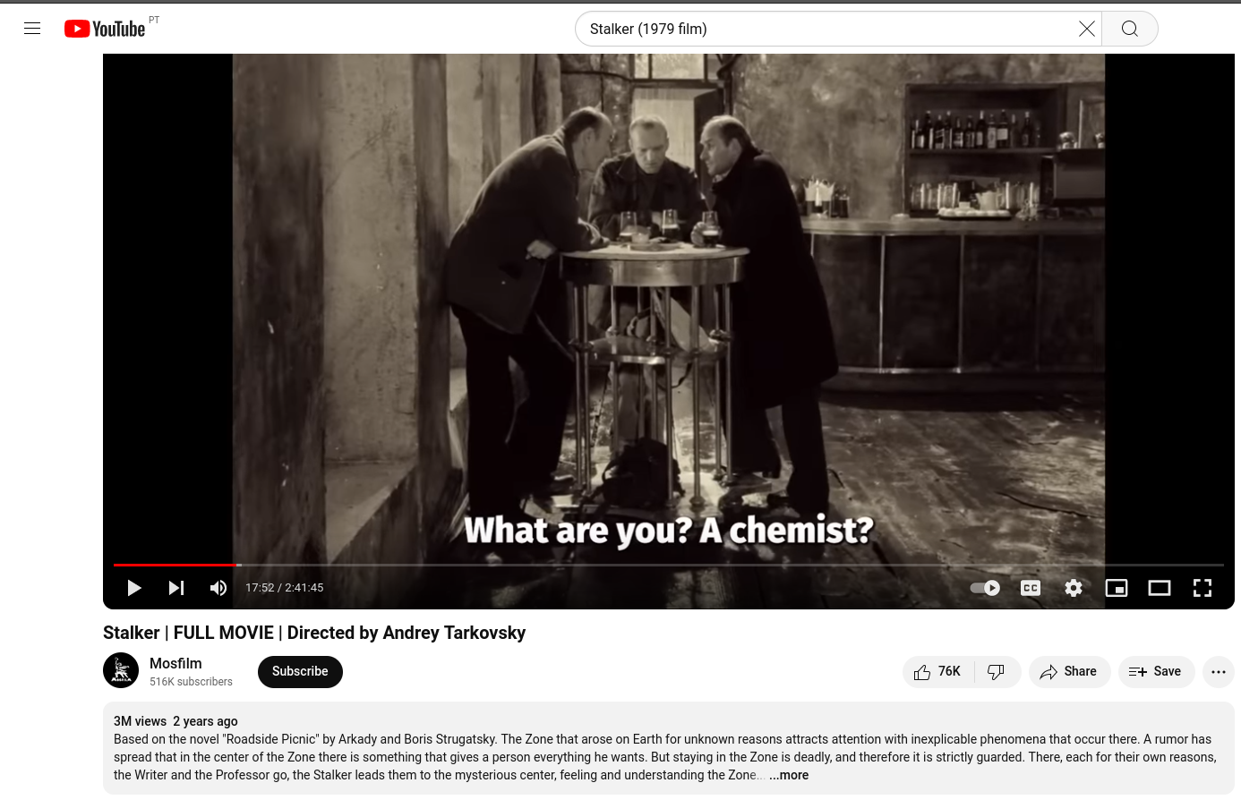Screen dimensions: 1241x800
Task: Toggle the autoplay switch
Action: coord(986,588)
